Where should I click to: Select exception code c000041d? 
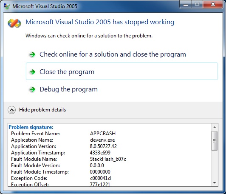pyautogui.click(x=100, y=178)
